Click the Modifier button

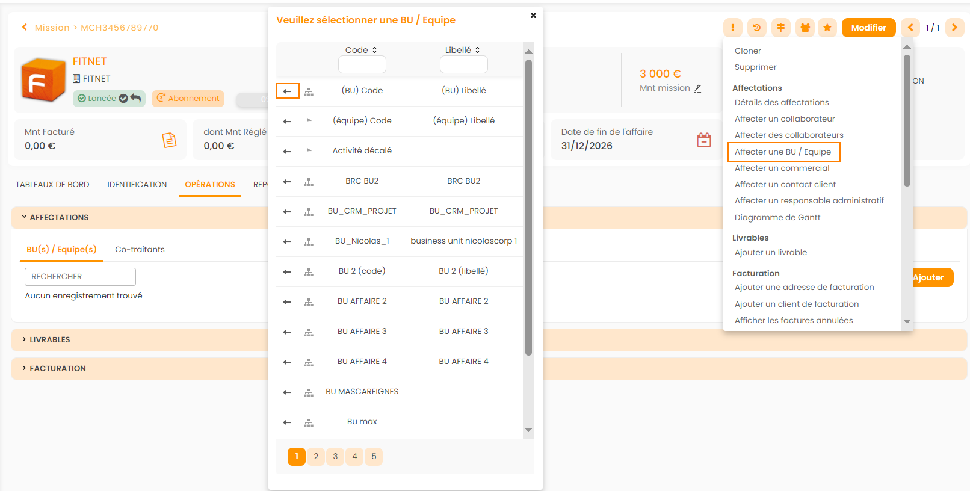[868, 28]
